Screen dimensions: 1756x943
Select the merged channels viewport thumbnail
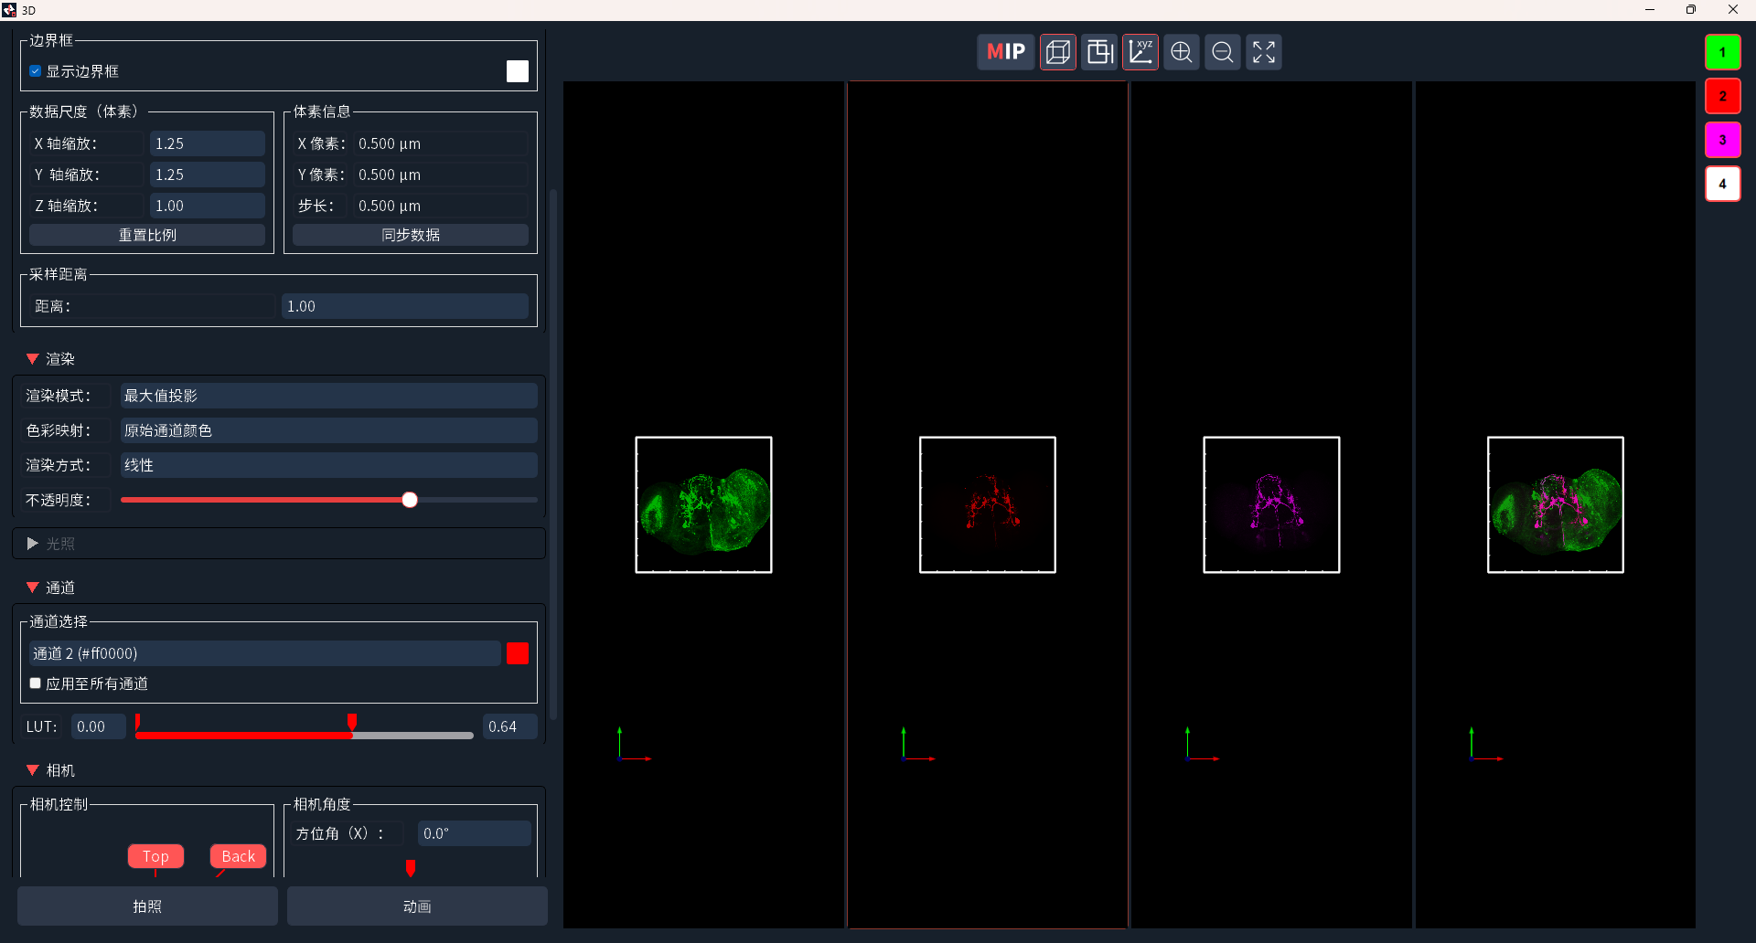[1556, 504]
